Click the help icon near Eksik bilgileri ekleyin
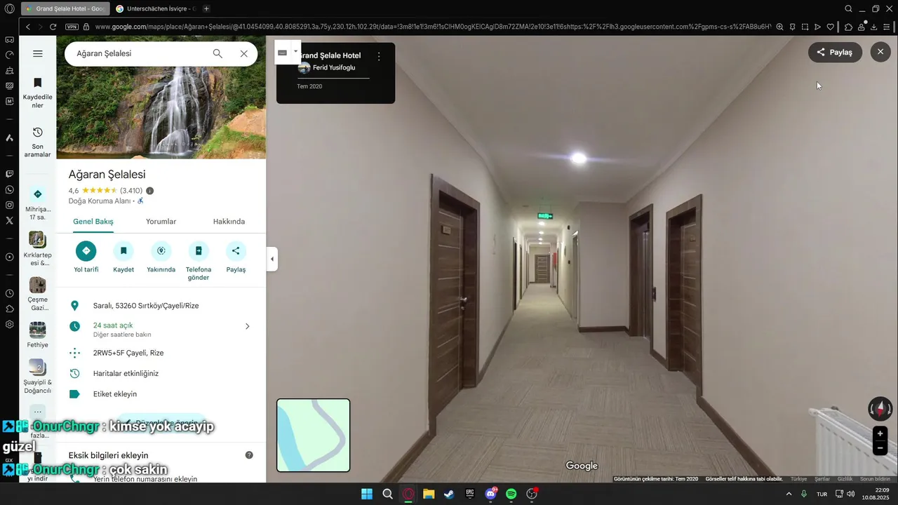898x505 pixels. [x=249, y=455]
